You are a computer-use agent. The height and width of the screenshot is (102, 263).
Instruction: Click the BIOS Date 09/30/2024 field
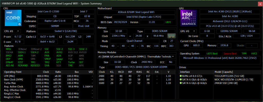tap(121, 22)
